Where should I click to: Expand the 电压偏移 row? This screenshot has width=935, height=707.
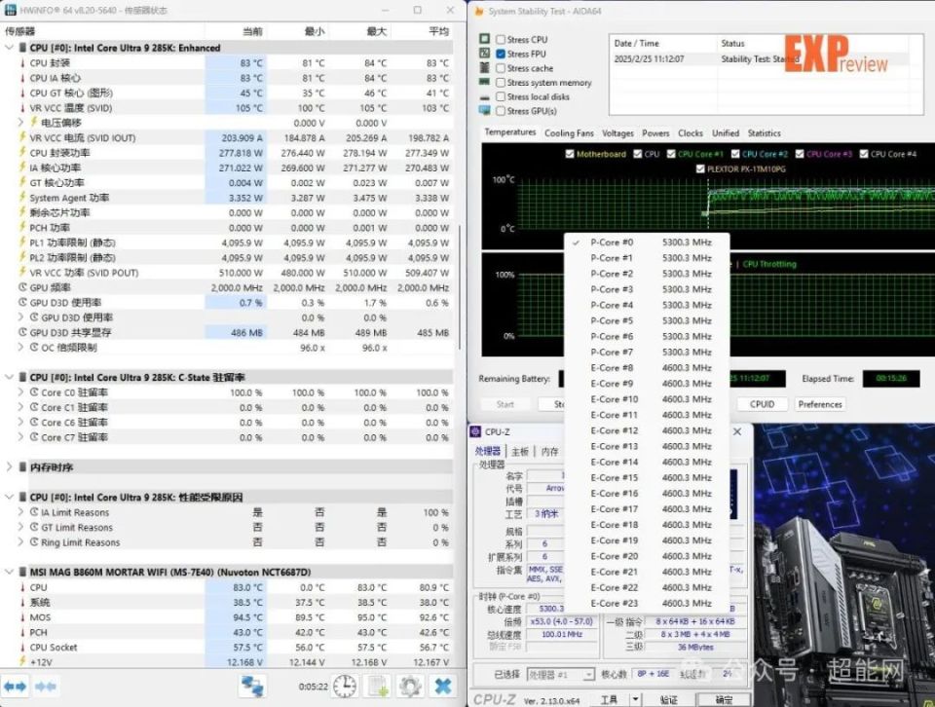(20, 122)
